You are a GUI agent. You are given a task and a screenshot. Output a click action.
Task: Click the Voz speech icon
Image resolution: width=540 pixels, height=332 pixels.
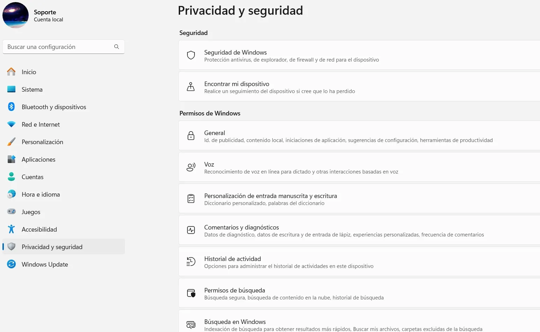point(191,167)
